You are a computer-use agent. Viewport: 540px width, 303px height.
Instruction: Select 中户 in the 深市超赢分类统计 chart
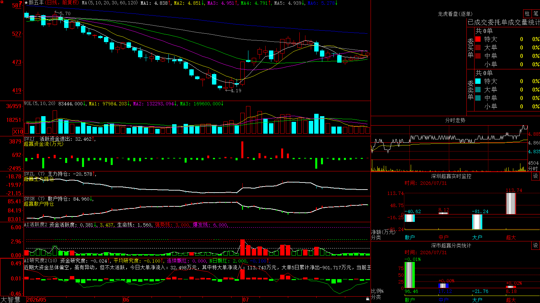443,300
